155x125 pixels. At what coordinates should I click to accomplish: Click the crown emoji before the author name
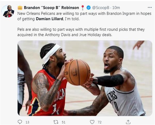click(20, 8)
